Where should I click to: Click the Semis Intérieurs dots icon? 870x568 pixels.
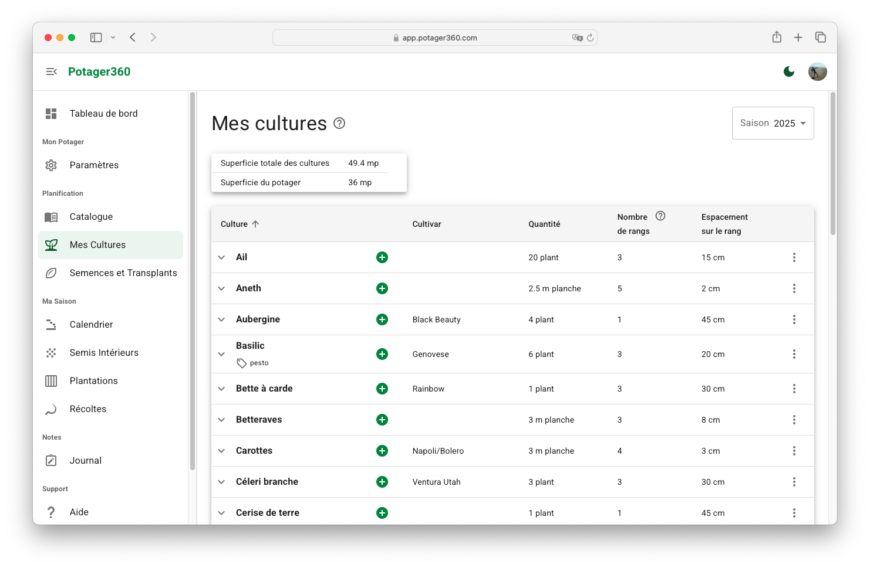coord(51,352)
